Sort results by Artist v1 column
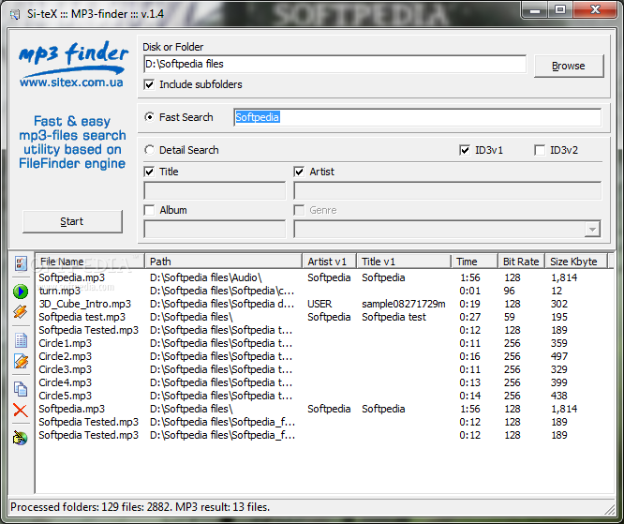The width and height of the screenshot is (624, 524). [x=329, y=262]
